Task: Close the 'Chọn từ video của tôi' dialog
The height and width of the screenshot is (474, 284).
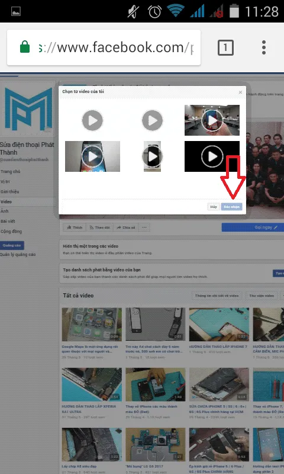Action: (240, 92)
